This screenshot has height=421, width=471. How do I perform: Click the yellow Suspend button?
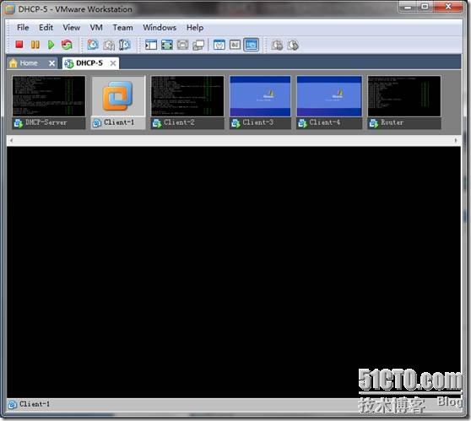coord(35,45)
